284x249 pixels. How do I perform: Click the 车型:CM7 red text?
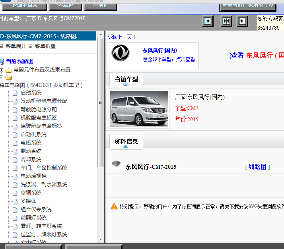187,108
